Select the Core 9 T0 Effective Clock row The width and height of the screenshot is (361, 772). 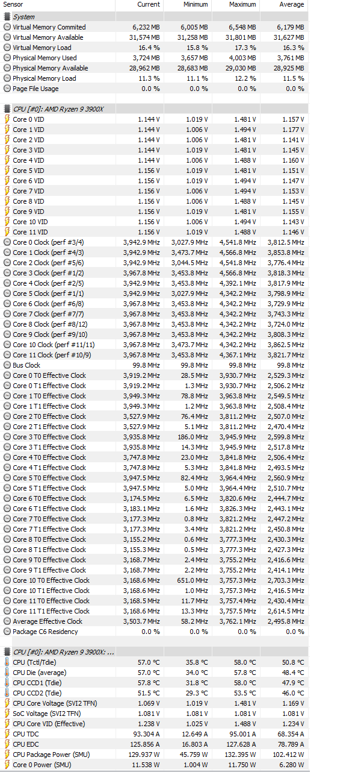[155, 560]
